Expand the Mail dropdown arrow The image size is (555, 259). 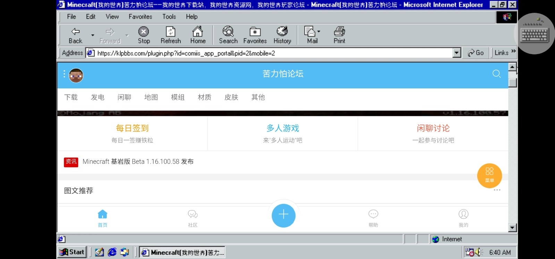tap(319, 32)
